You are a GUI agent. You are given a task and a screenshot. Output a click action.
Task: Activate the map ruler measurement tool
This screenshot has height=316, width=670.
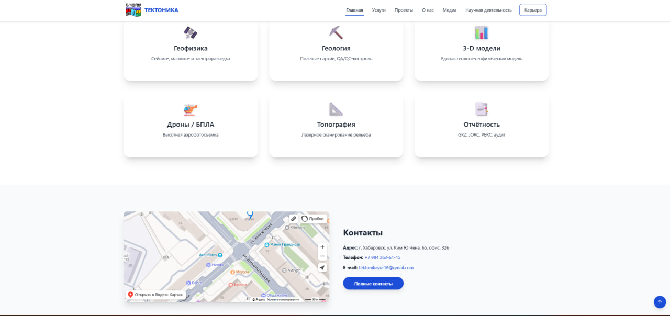293,219
